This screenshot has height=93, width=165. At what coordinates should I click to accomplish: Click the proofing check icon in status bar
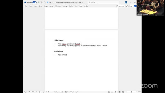pos(39,92)
